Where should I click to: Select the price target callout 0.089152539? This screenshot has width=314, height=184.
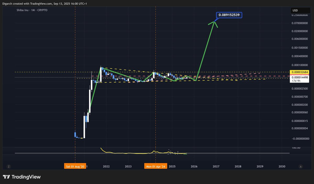tap(229, 15)
